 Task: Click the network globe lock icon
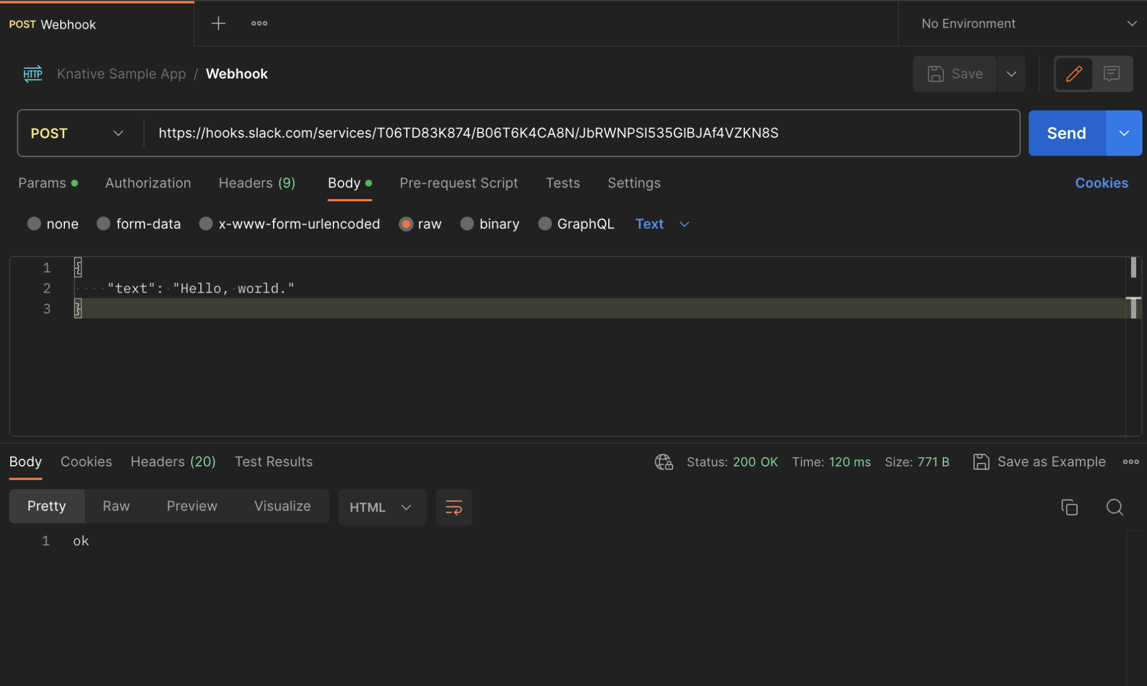663,462
